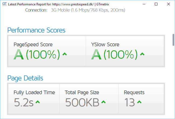This screenshot has width=175, height=119.
Task: Click the PageSpeed grade letter A
Action: point(19,55)
